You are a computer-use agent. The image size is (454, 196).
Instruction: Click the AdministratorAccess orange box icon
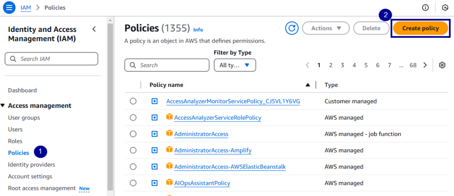pyautogui.click(x=169, y=134)
